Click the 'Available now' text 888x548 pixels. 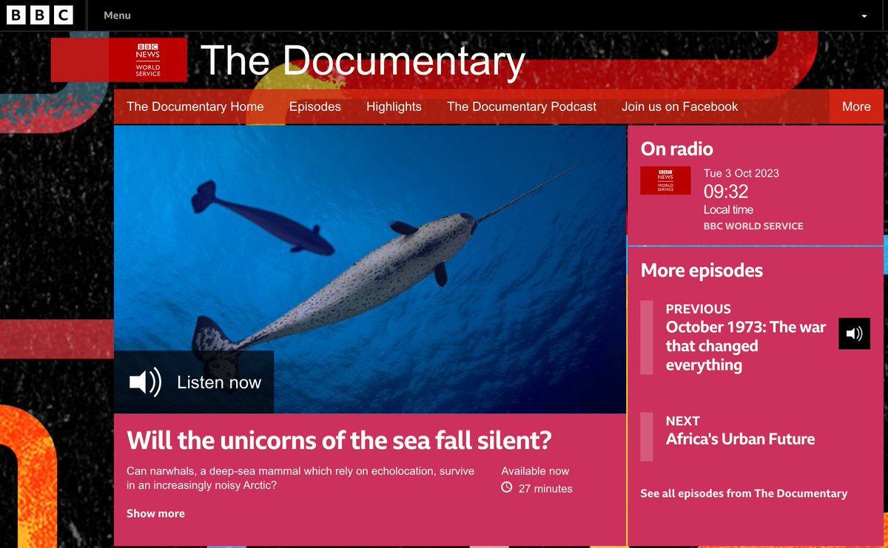pyautogui.click(x=535, y=470)
